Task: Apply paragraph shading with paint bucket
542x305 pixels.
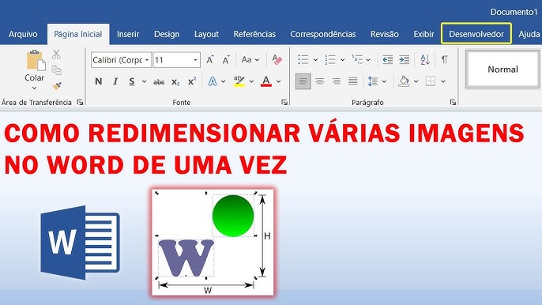Action: pos(404,81)
